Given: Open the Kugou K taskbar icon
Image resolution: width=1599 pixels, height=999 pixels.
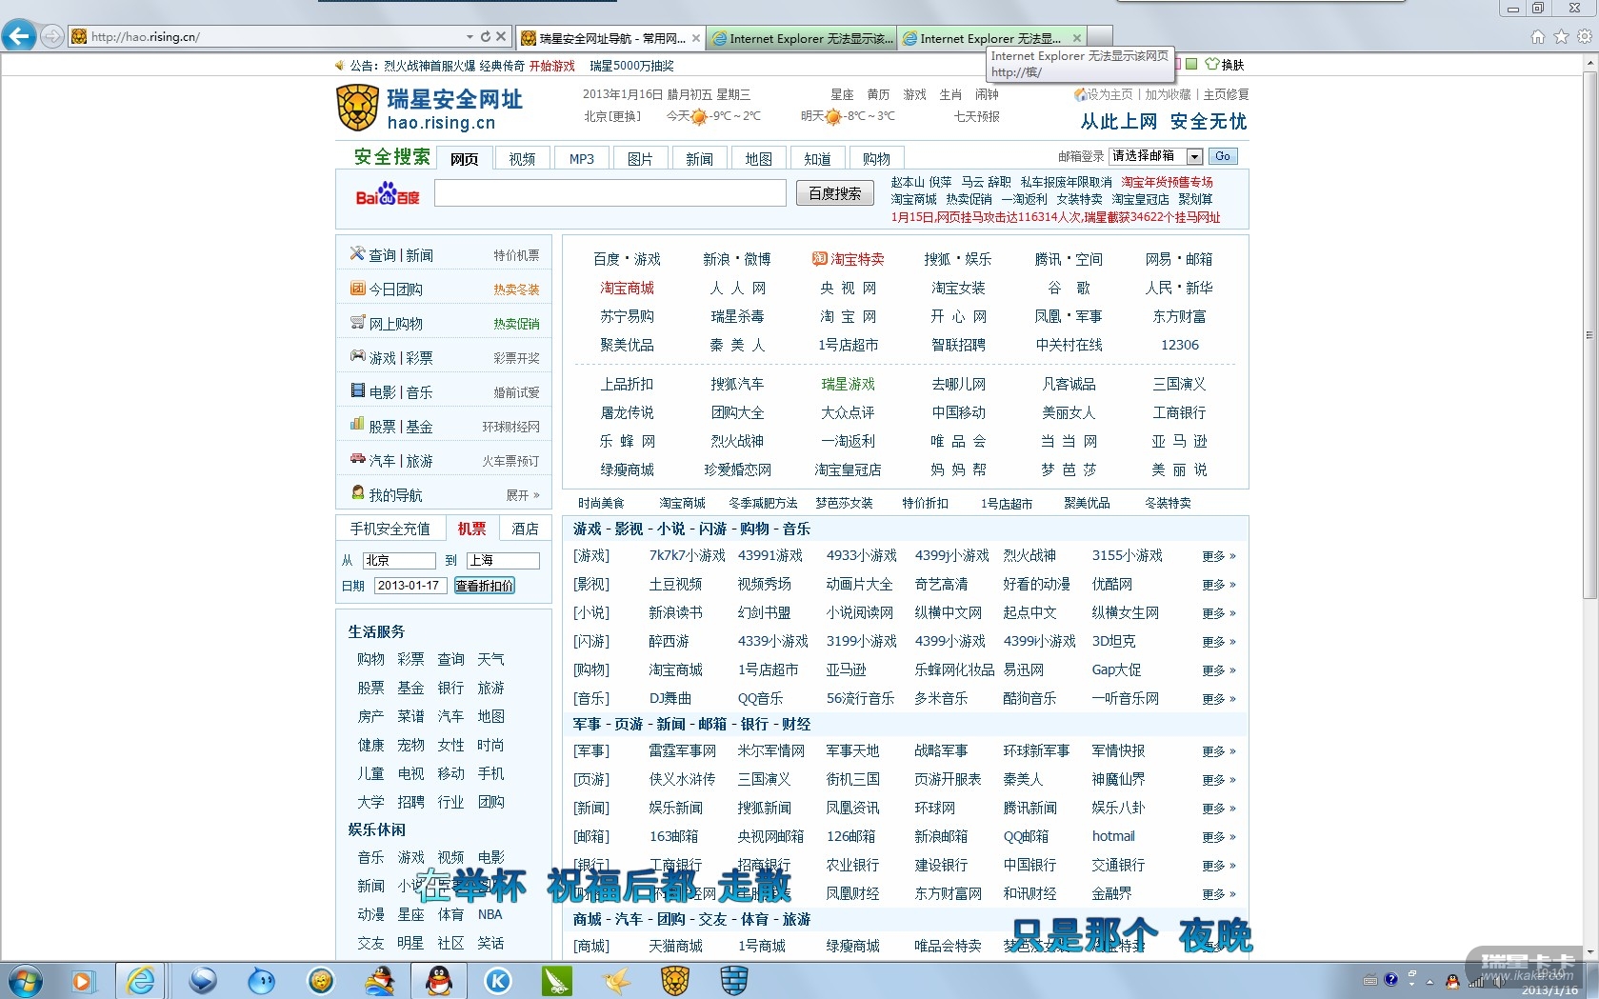Looking at the screenshot, I should pyautogui.click(x=498, y=980).
